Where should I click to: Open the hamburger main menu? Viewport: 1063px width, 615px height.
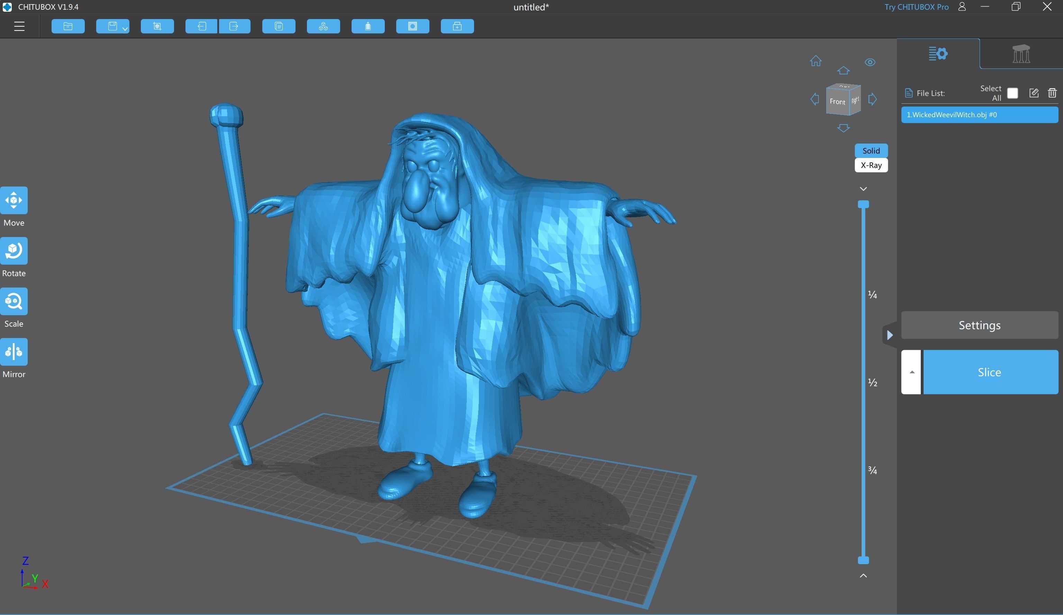click(19, 27)
